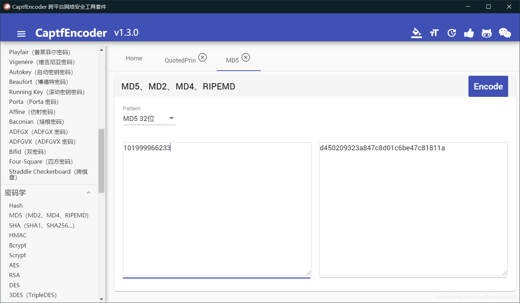The width and height of the screenshot is (520, 303).
Task: Select MD5 (MD2、MD4、RIPEMD) in sidebar
Action: (x=49, y=215)
